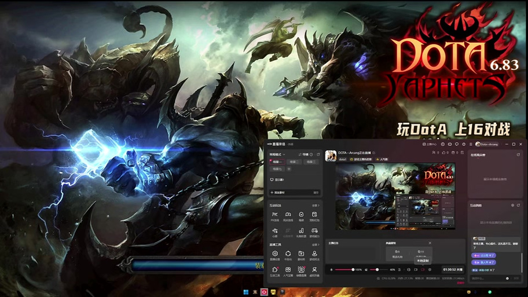Mute the speaker icon in control bar

tap(366, 269)
